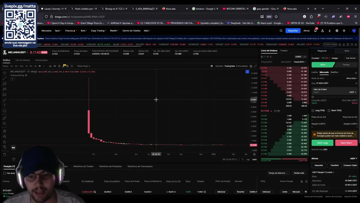Switch chart view to Profundidade
Image resolution: width=360 pixels, height=203 pixels.
[242, 66]
